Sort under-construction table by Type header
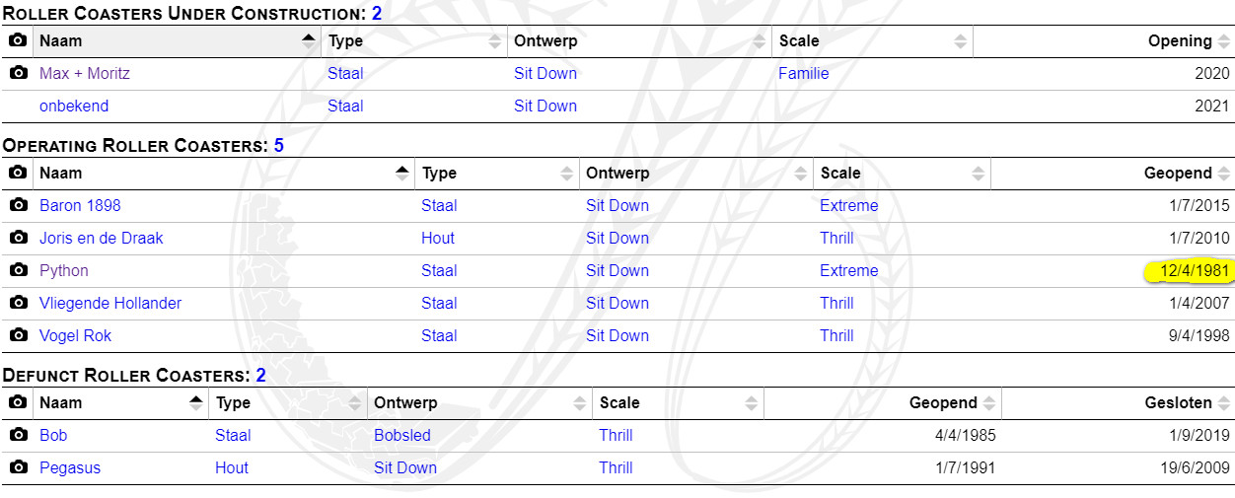The height and width of the screenshot is (498, 1235). [x=346, y=41]
